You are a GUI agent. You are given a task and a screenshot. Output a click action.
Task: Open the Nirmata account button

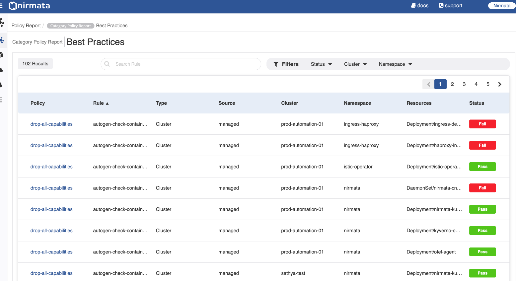[x=502, y=6]
